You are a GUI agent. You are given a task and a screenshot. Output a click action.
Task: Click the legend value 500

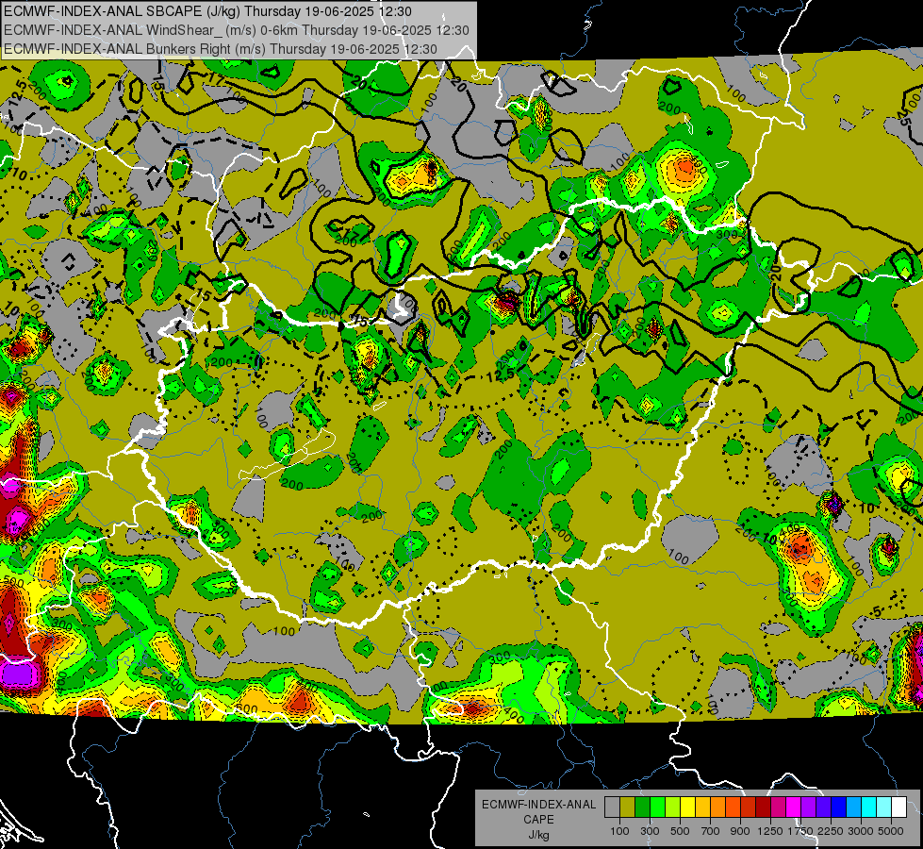click(x=680, y=831)
